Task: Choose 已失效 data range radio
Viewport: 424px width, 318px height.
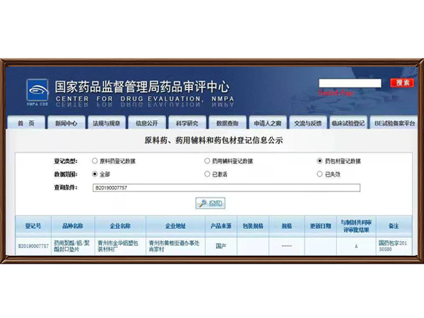Action: click(319, 174)
